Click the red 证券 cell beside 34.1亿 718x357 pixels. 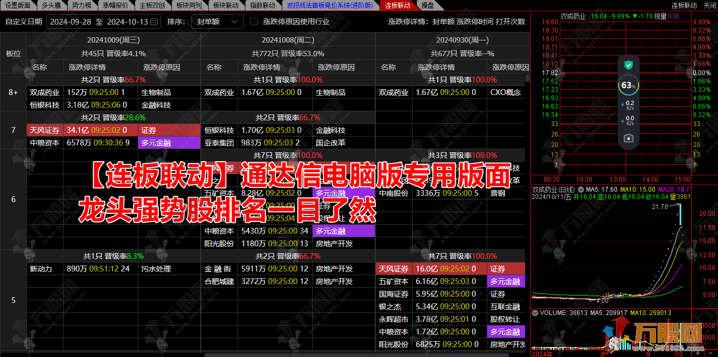(169, 130)
